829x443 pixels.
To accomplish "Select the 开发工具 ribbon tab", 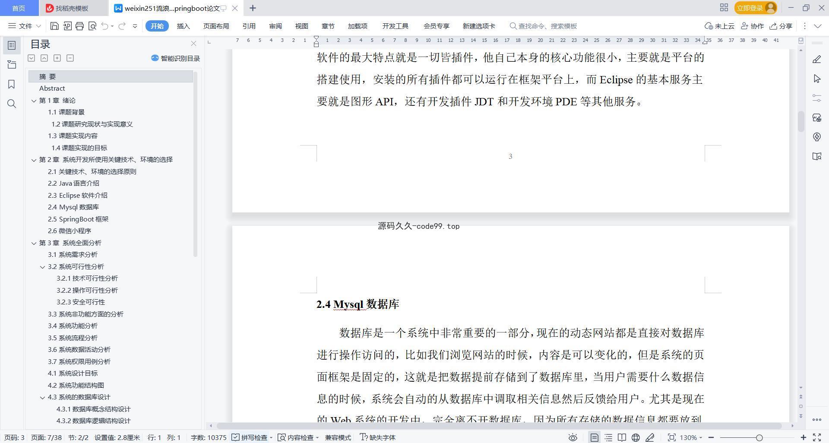I will point(395,26).
